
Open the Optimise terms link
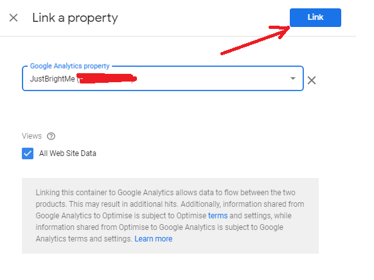tap(218, 216)
